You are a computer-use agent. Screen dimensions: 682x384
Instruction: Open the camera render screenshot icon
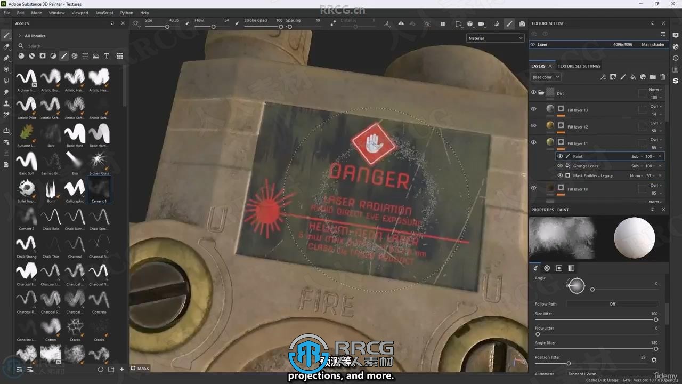coord(522,24)
